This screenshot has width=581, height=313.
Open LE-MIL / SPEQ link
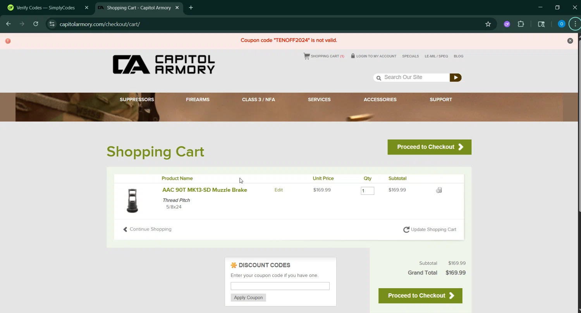click(x=436, y=56)
